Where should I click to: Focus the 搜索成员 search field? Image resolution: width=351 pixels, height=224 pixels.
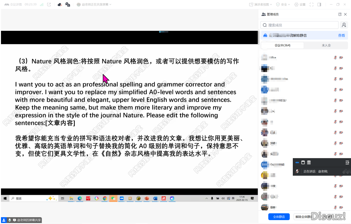click(299, 25)
